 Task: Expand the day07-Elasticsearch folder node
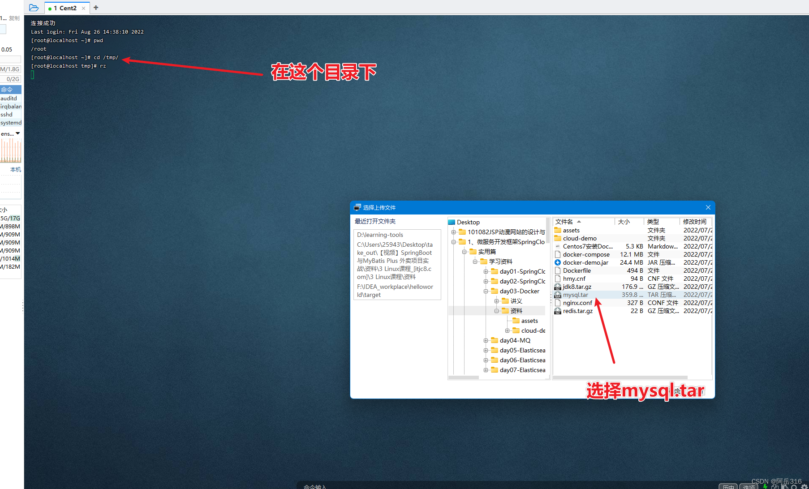pyautogui.click(x=486, y=370)
